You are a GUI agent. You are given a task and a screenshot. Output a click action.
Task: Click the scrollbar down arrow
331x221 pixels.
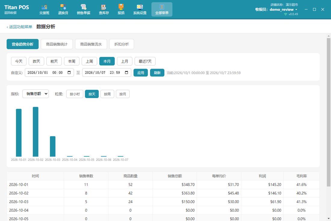pyautogui.click(x=329, y=219)
